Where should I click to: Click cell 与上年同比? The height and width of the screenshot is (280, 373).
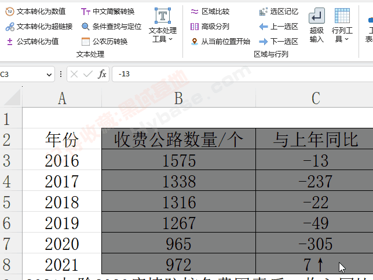(315, 139)
